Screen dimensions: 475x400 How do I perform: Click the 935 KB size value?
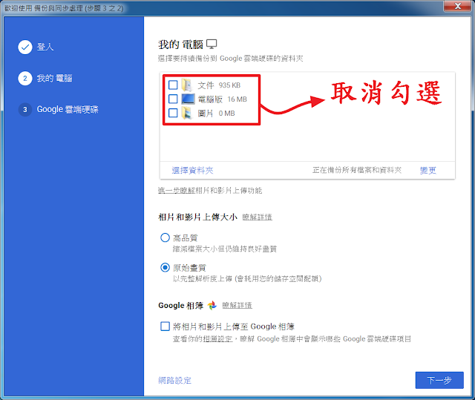click(229, 85)
